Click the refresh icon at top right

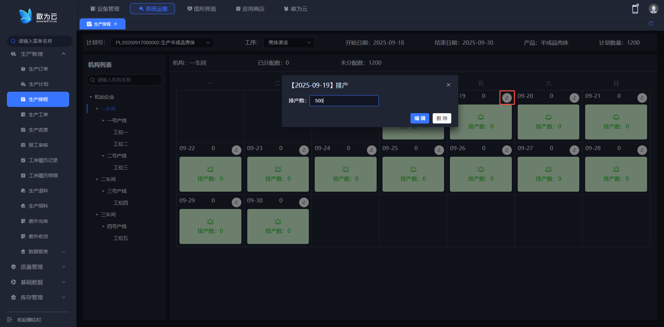coord(651,24)
